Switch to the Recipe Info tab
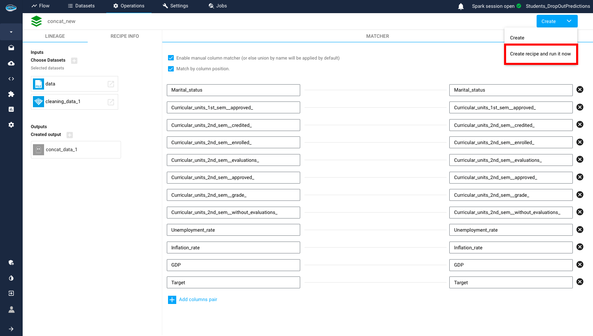Viewport: 593px width, 336px height. coord(124,36)
